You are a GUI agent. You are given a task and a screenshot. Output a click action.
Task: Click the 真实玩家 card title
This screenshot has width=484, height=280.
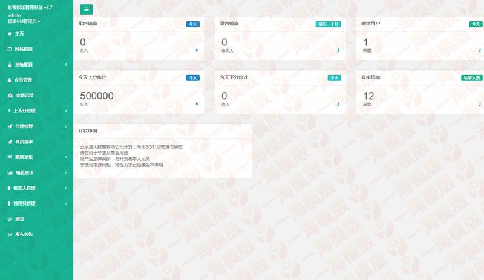(370, 77)
